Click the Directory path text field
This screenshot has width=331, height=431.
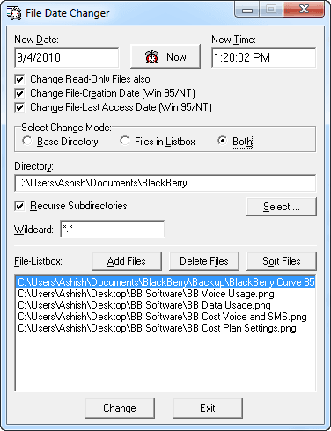point(165,183)
